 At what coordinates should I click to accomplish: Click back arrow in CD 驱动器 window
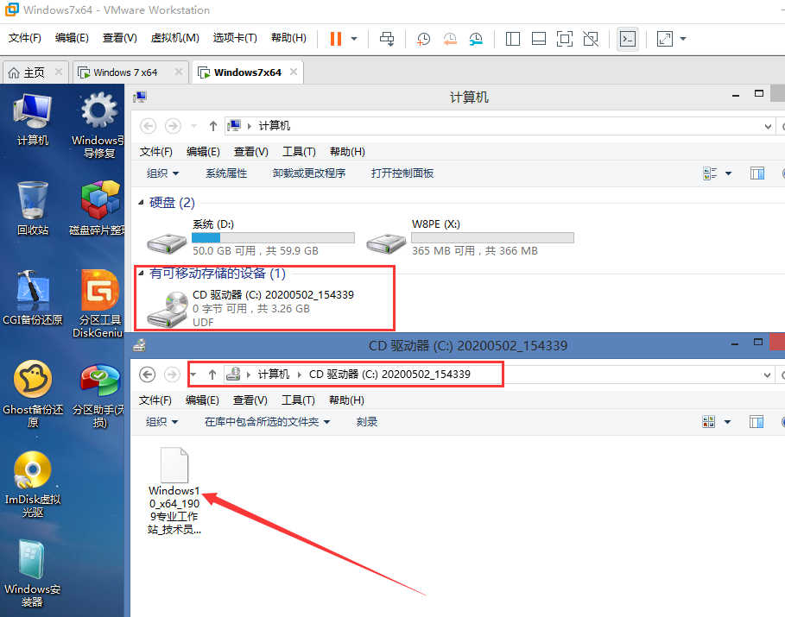click(x=147, y=375)
